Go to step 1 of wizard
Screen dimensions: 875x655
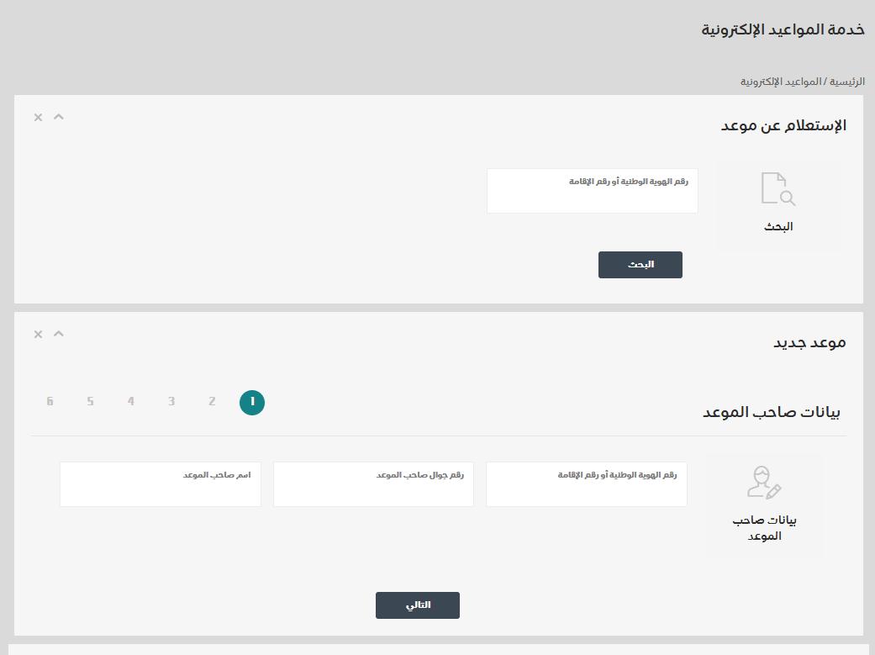click(x=252, y=403)
